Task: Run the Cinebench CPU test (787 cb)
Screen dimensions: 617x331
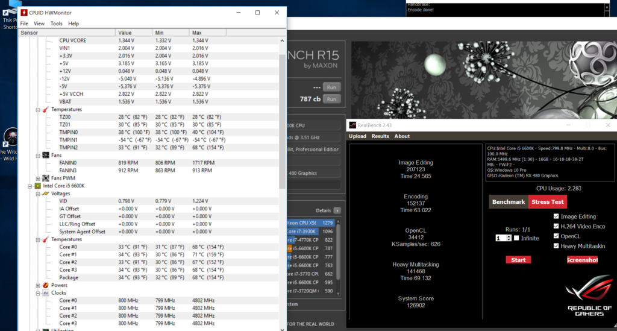Action: coord(331,99)
